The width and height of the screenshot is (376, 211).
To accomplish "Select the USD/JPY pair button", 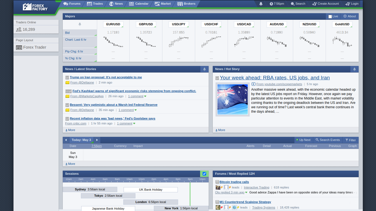I will click(x=179, y=24).
